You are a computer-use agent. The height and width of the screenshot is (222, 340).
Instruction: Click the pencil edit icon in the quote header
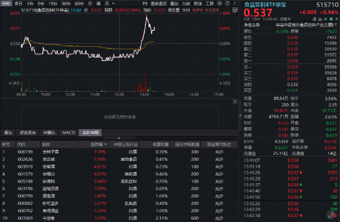point(325,19)
